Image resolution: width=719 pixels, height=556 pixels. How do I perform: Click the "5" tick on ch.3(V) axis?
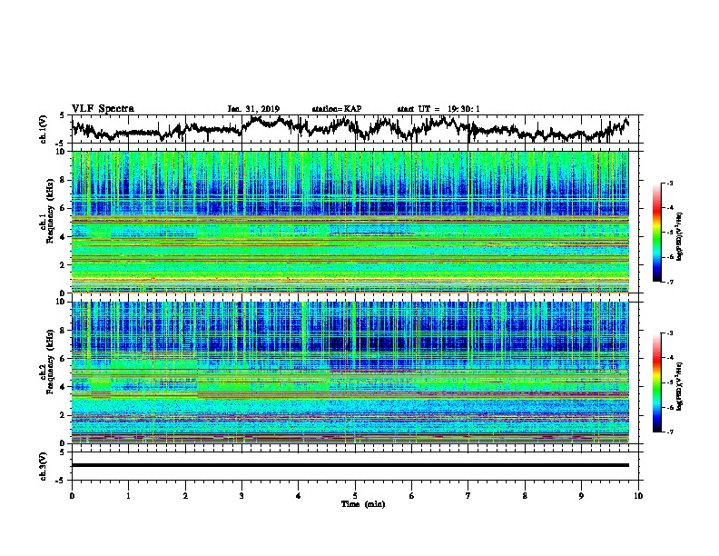click(x=63, y=452)
